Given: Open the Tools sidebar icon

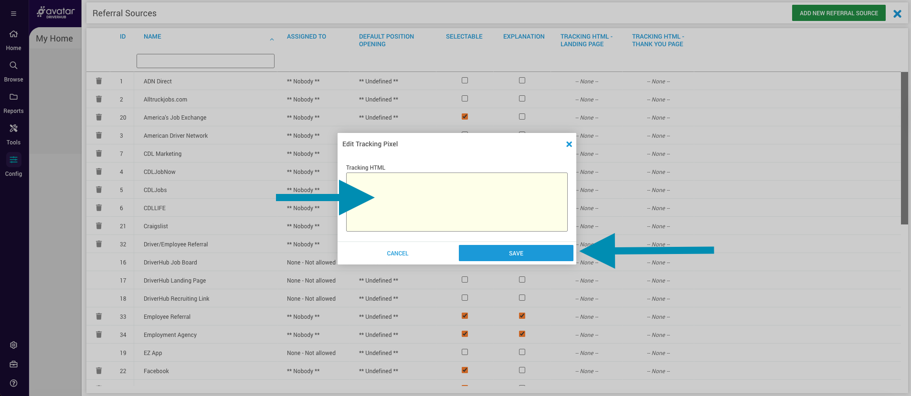Looking at the screenshot, I should coord(13,129).
